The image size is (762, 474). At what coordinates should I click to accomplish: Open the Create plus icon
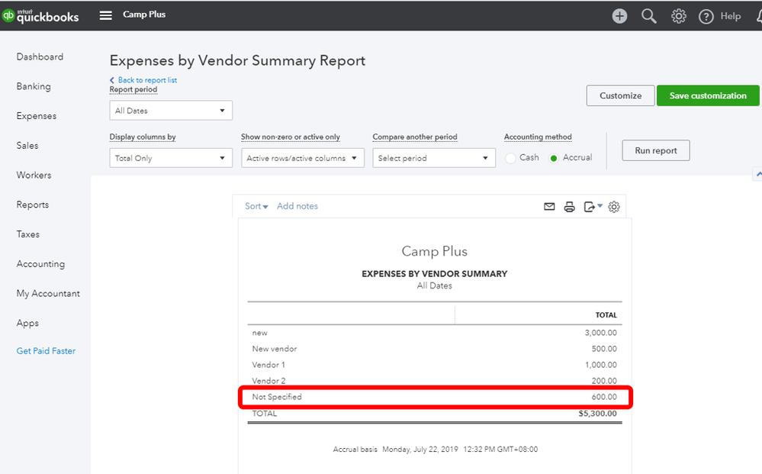619,16
